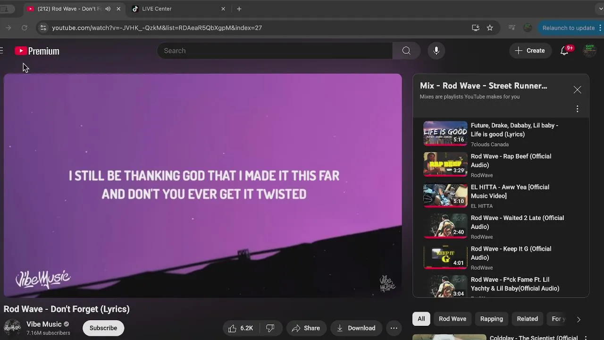This screenshot has height=340, width=604.
Task: Go forward in browser history
Action: pos(8,28)
